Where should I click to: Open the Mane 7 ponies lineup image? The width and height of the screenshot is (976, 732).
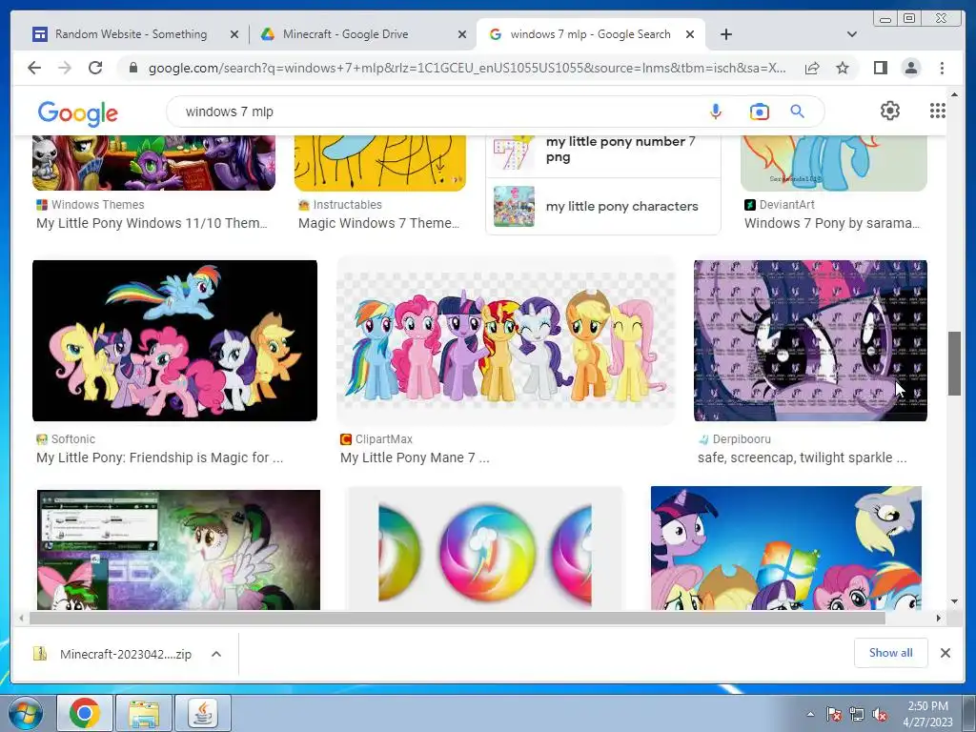tap(505, 340)
